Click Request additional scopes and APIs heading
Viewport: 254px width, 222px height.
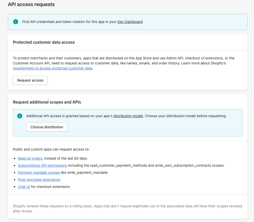pos(47,102)
